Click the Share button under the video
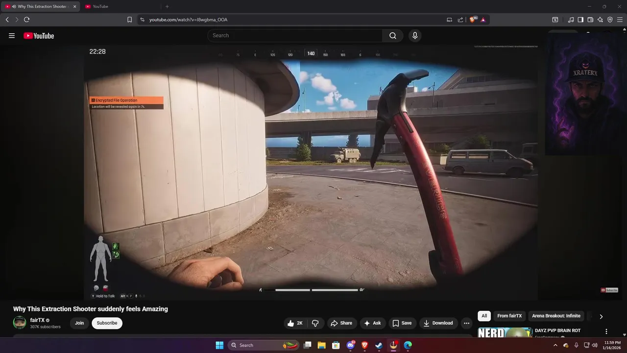627x353 pixels. 341,323
